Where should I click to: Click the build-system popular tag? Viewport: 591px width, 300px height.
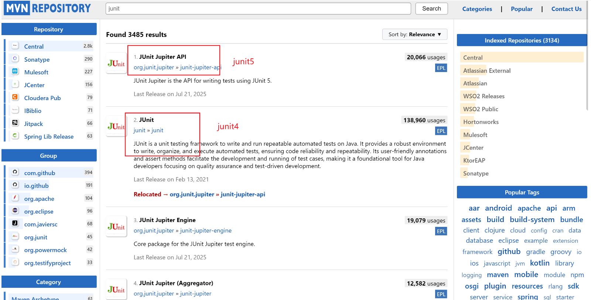coord(532,219)
